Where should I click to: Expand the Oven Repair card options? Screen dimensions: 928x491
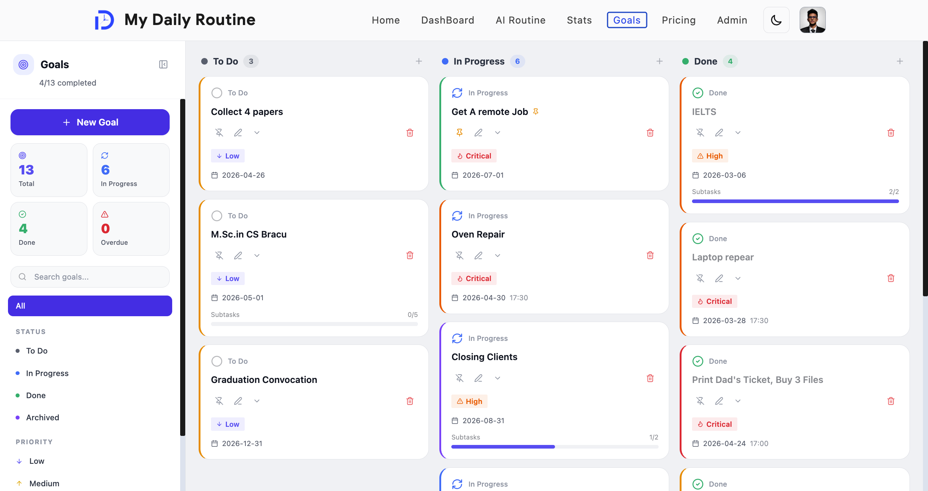[x=498, y=256]
